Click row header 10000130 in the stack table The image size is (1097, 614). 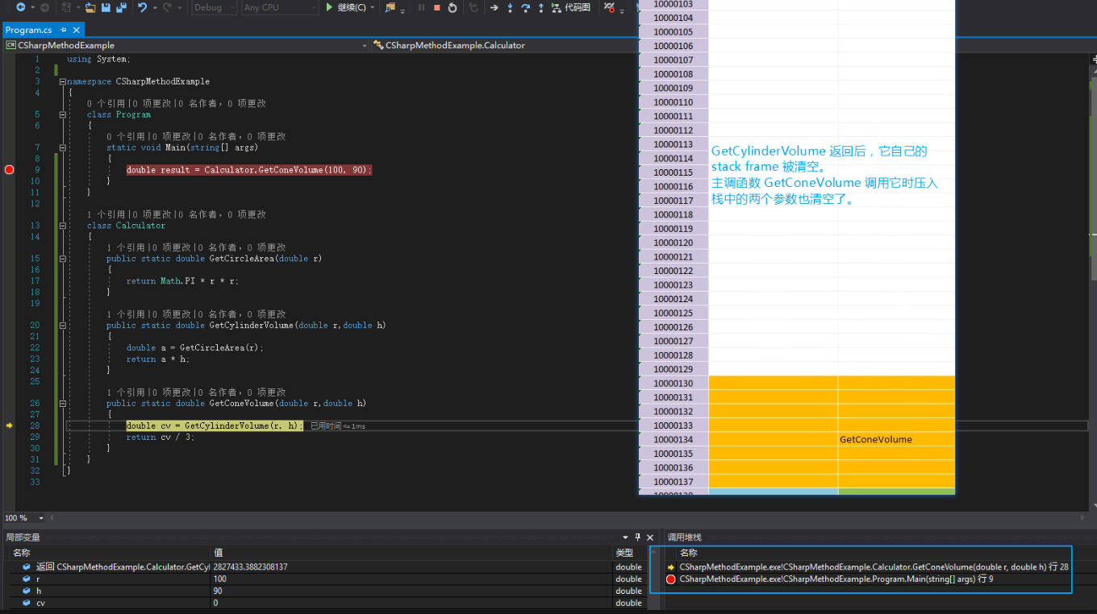(674, 384)
